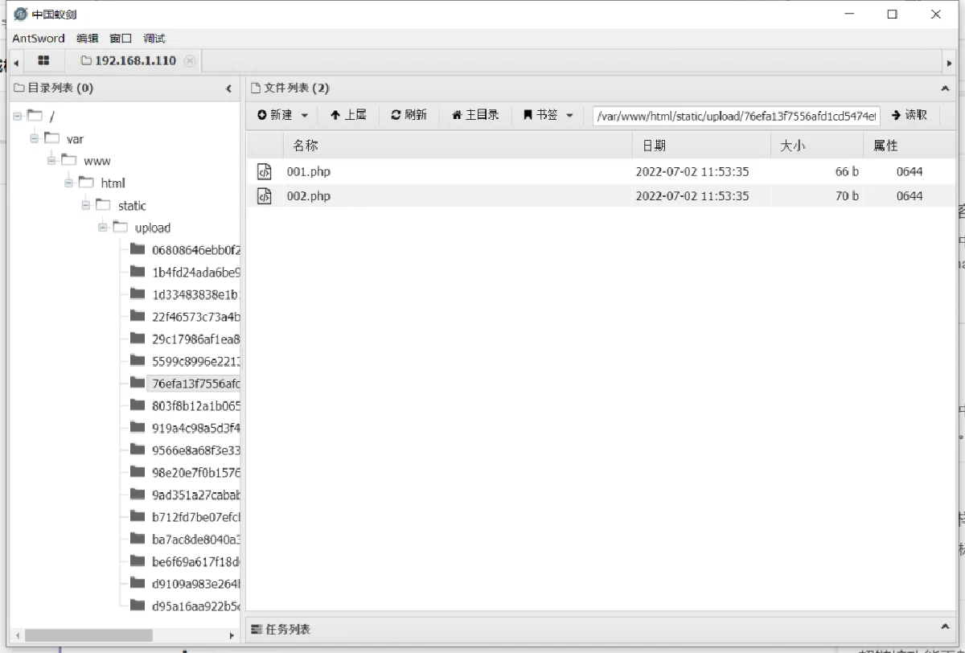Click the 66 b size cell
965x653 pixels.
coord(847,171)
